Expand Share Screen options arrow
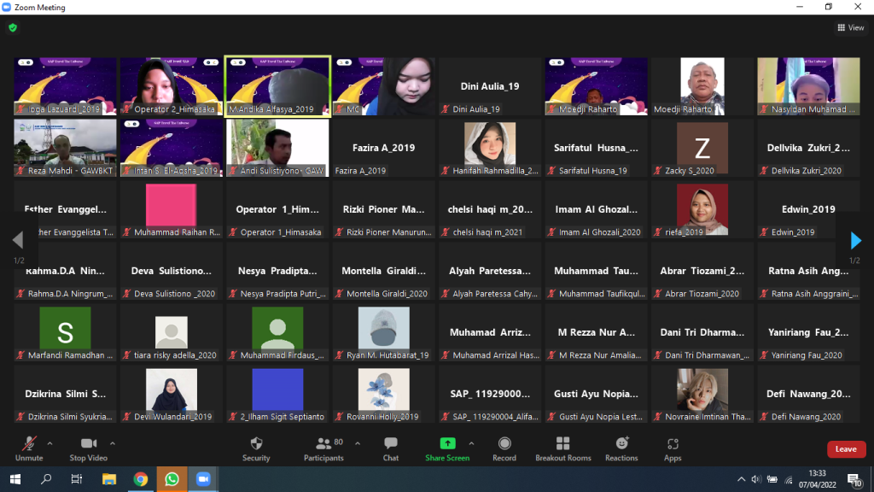 pos(472,443)
